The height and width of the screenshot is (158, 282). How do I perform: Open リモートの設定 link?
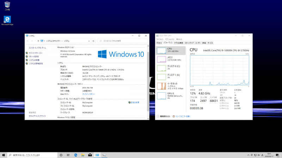point(34,57)
